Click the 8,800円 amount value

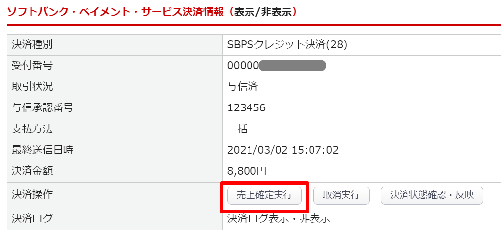247,171
